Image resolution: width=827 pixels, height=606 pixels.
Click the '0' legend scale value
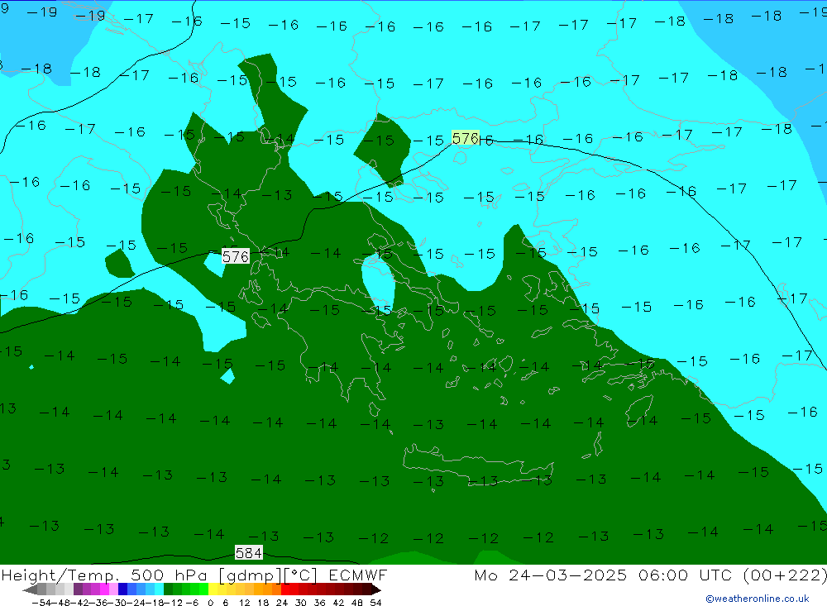click(x=210, y=603)
